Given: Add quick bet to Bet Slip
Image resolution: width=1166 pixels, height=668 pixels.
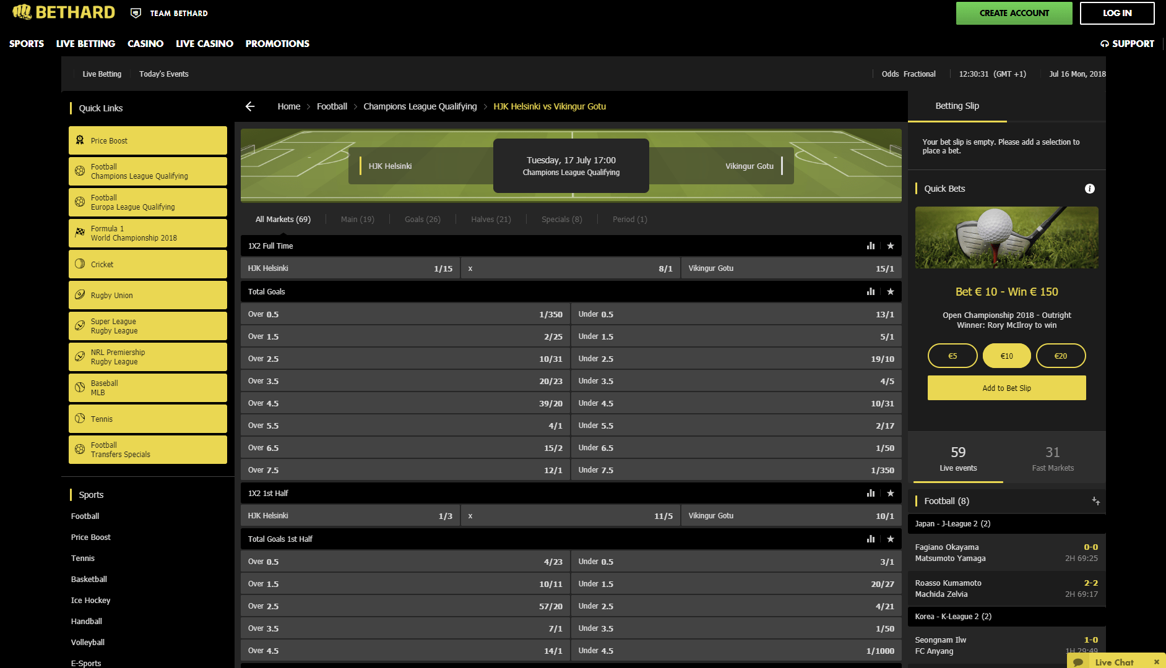Looking at the screenshot, I should click(1006, 388).
